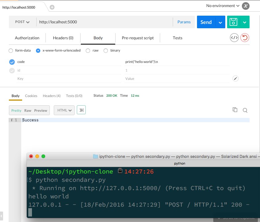Switch response view to Preview
This screenshot has width=260, height=222.
[x=41, y=111]
